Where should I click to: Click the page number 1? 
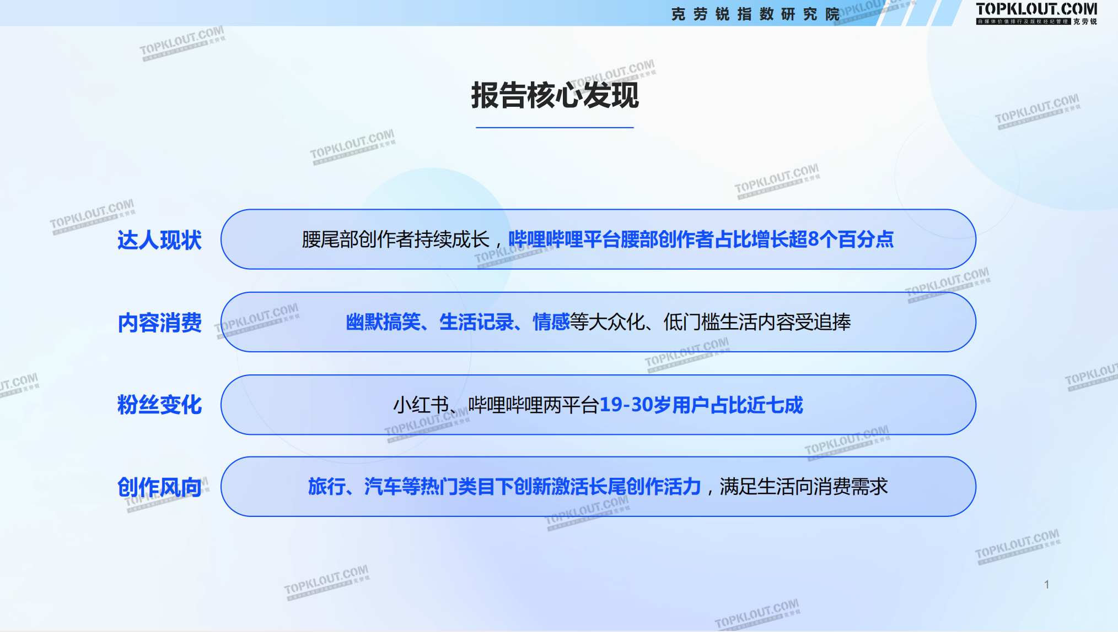1046,585
